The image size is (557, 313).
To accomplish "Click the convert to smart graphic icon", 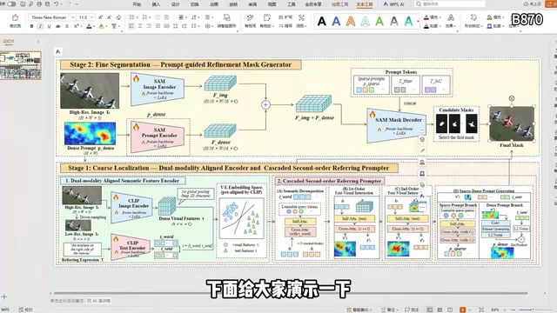I will 226,21.
